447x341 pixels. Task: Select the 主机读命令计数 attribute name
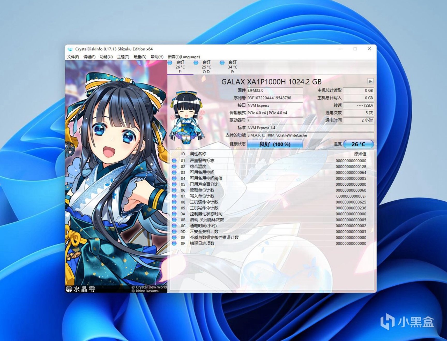coord(204,202)
